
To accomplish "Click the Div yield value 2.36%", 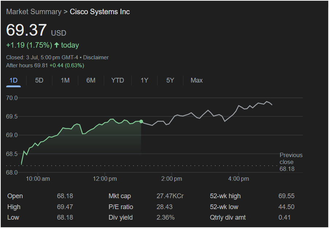I will tap(166, 217).
